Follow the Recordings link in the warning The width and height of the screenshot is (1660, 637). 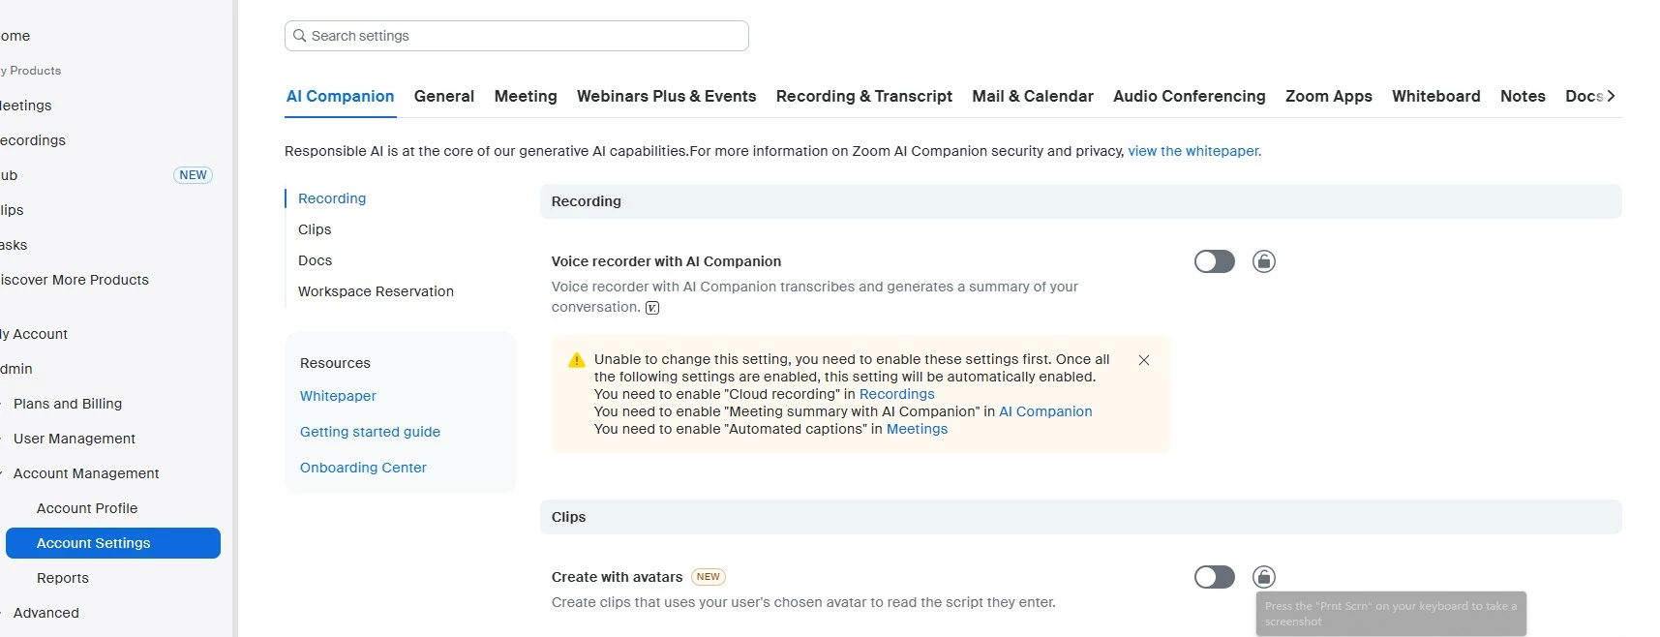(896, 394)
